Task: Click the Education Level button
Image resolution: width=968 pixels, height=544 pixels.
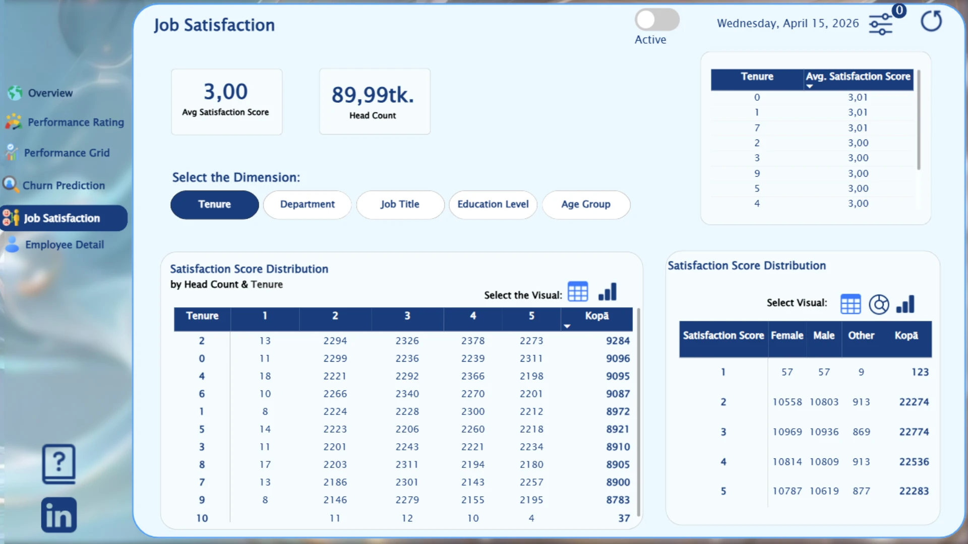Action: (x=493, y=205)
